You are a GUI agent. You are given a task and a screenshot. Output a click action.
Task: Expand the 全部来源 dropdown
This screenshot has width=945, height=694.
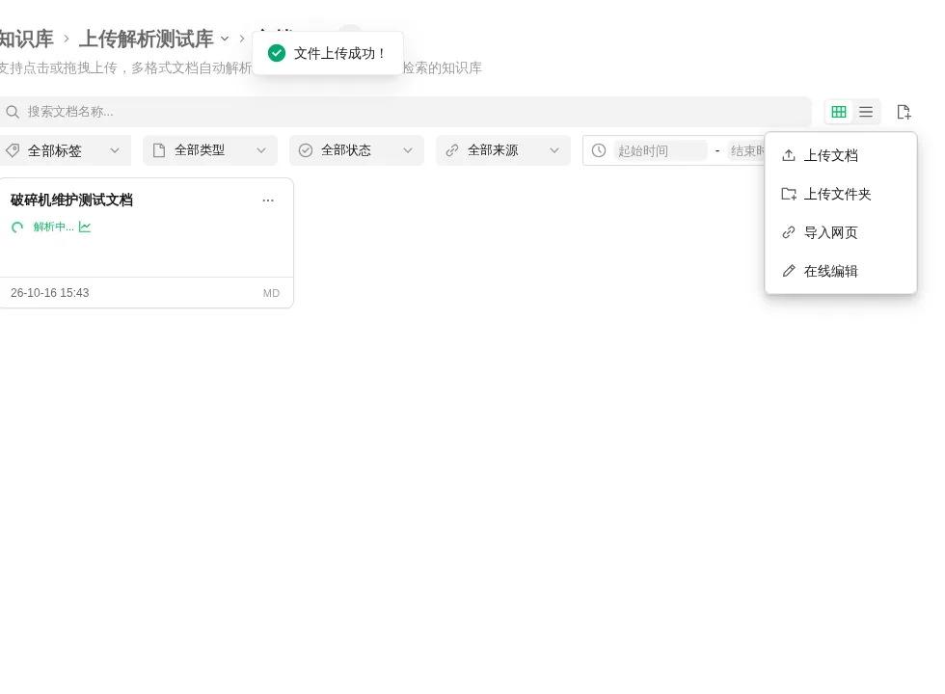(x=502, y=150)
